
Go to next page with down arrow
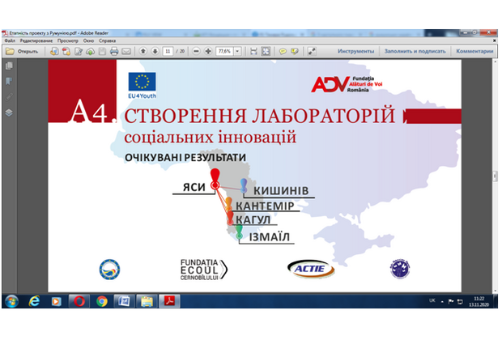pos(155,51)
